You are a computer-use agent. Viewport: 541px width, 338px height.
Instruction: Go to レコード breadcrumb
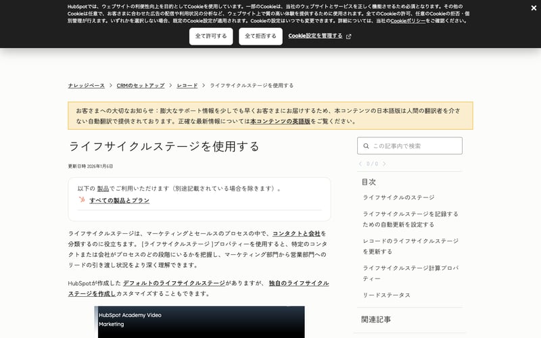(187, 85)
